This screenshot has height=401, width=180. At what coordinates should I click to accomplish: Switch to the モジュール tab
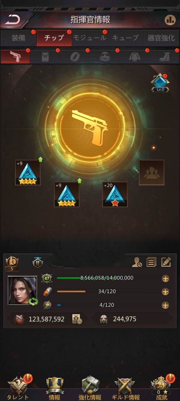[x=90, y=38]
